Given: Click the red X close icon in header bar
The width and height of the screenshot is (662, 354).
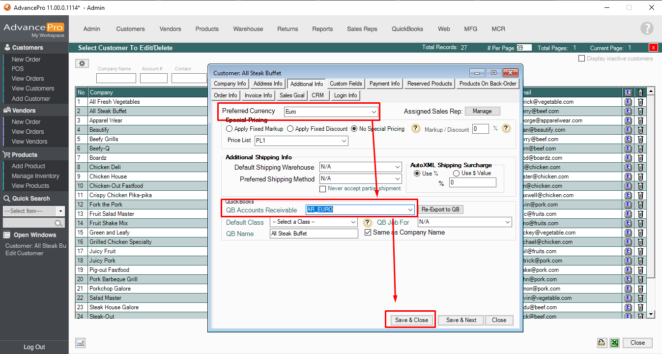Looking at the screenshot, I should 653,48.
